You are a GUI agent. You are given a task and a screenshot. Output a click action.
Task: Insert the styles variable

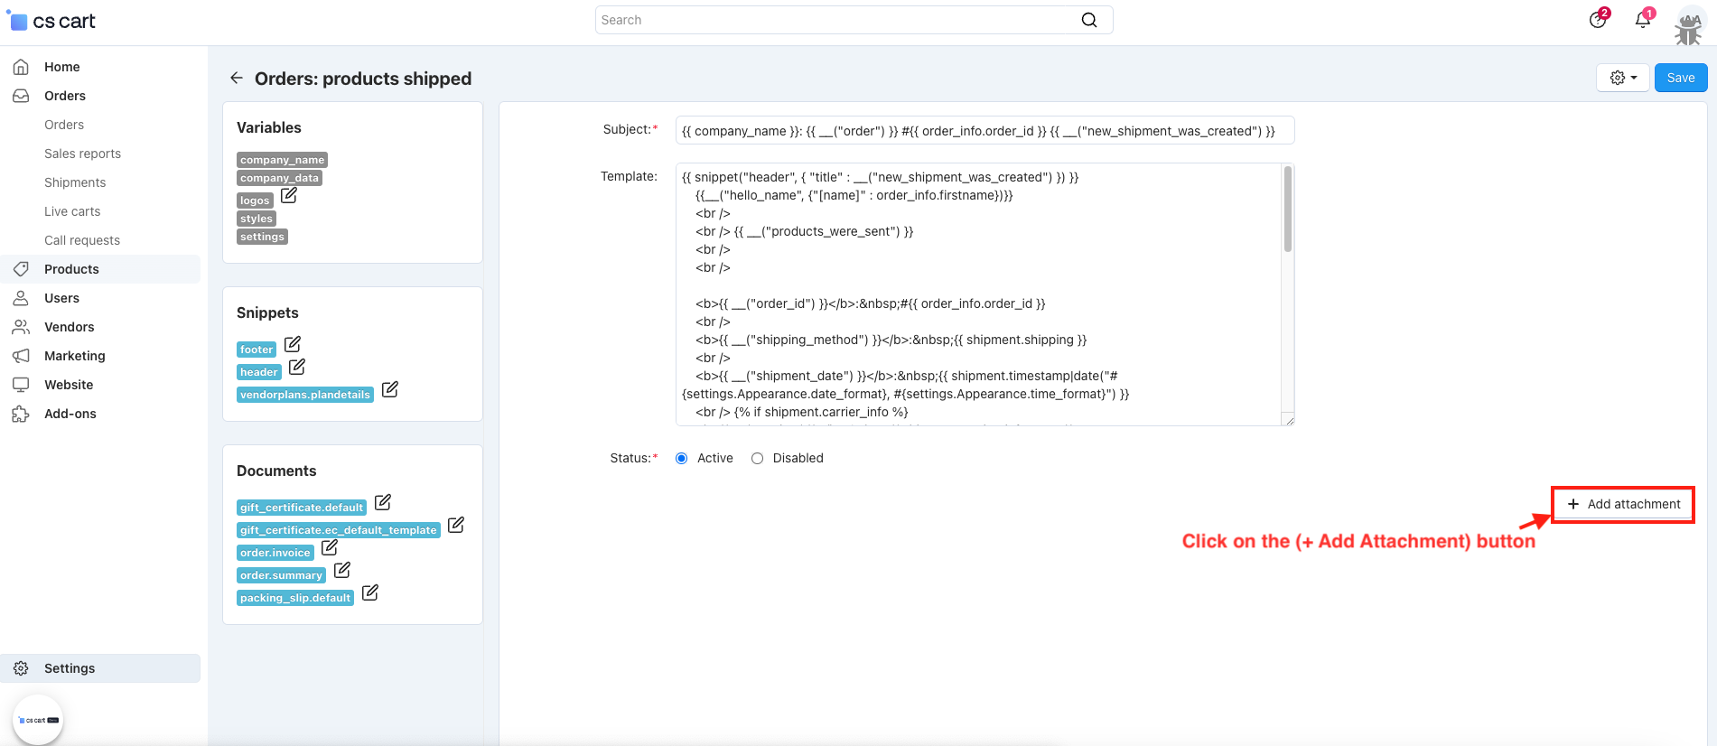(257, 219)
